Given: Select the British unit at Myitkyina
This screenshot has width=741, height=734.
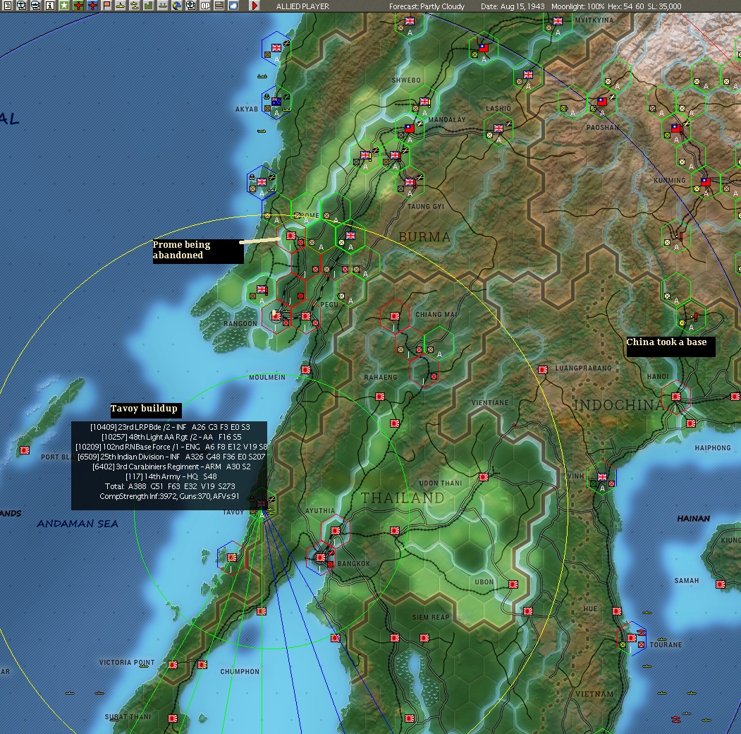Looking at the screenshot, I should (558, 21).
